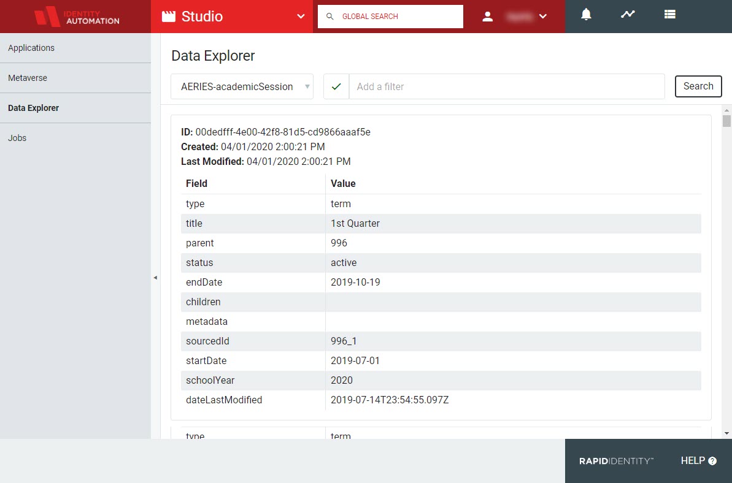Screen dimensions: 732x483
Task: Open Applications in the sidebar
Action: tap(31, 48)
